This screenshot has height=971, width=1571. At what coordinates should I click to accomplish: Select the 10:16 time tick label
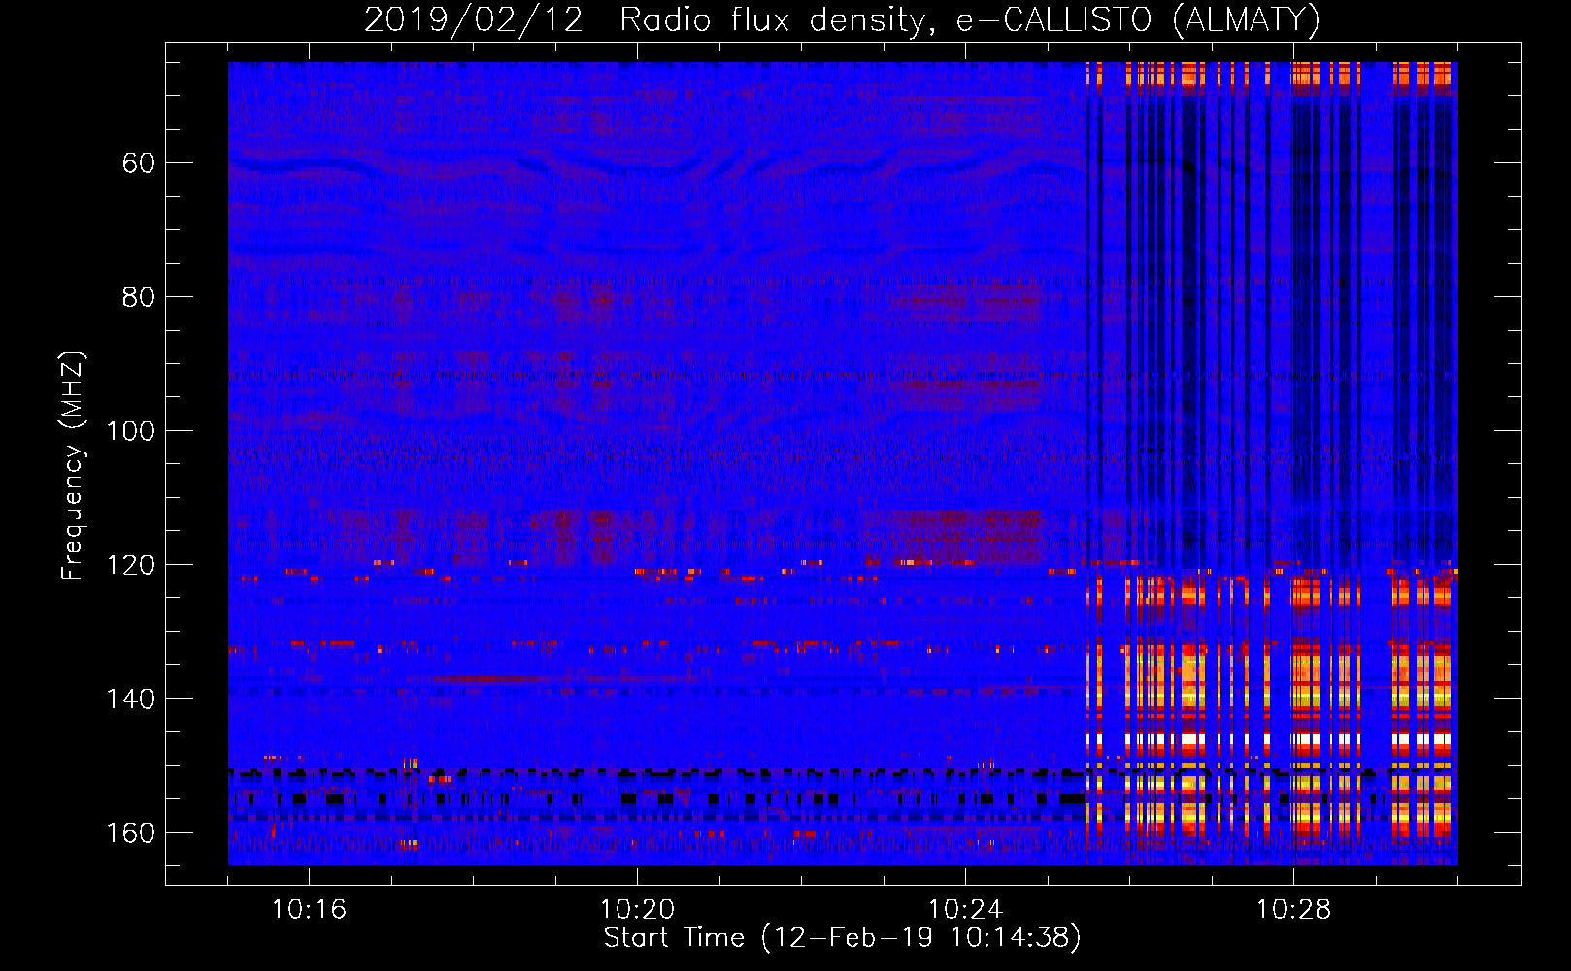click(309, 910)
